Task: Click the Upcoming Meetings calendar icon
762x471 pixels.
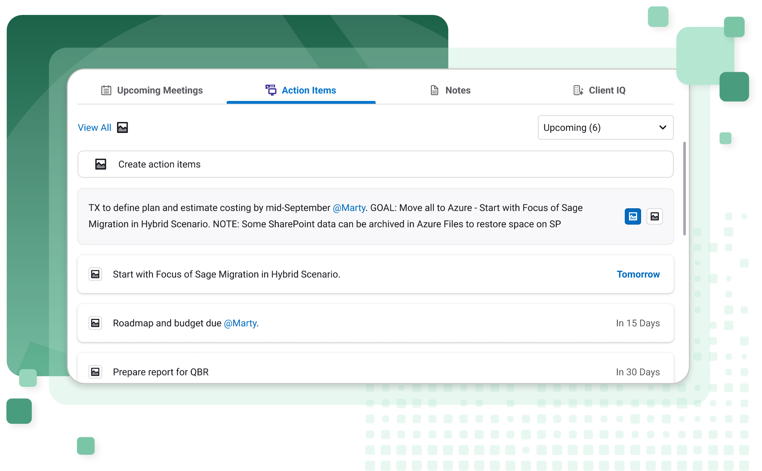Action: tap(106, 90)
